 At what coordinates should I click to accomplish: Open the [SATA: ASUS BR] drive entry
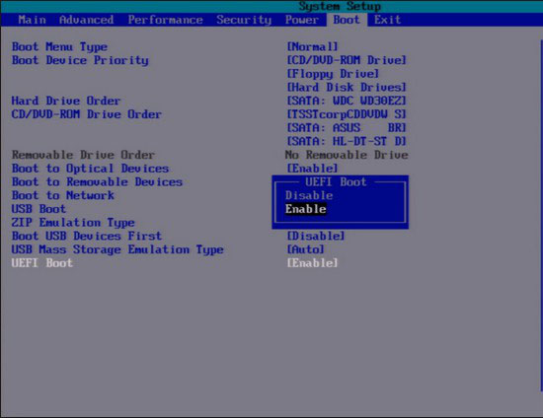pos(347,127)
